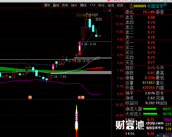Open the 历史 history view

click(x=65, y=5)
